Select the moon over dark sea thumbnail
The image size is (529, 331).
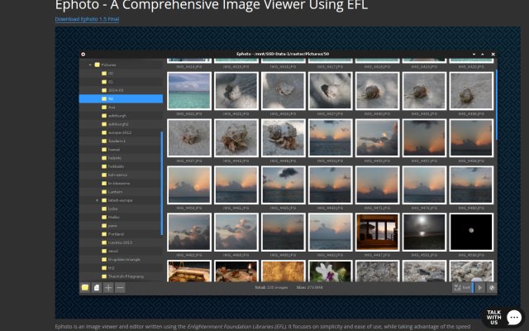[x=424, y=232]
